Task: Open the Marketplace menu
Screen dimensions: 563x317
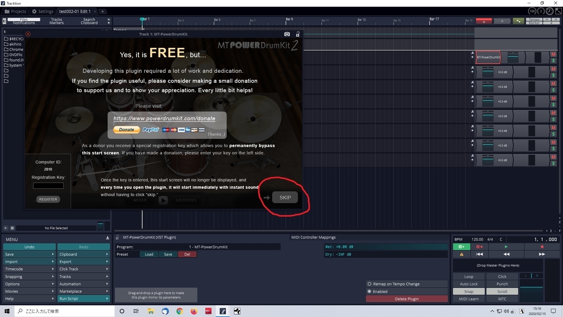Action: tap(84, 291)
